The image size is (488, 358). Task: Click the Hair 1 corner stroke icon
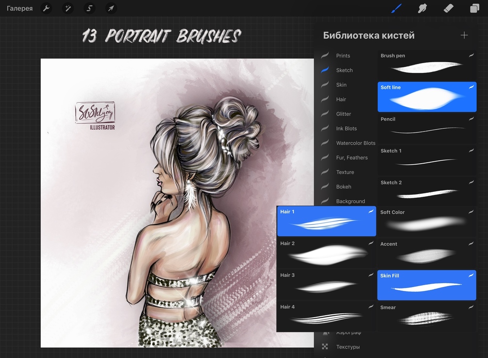tap(371, 211)
